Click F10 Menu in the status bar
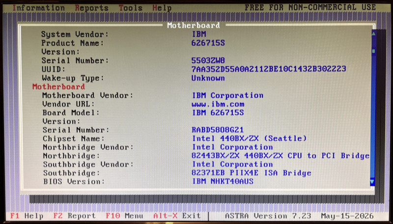The width and height of the screenshot is (393, 224). pyautogui.click(x=124, y=216)
